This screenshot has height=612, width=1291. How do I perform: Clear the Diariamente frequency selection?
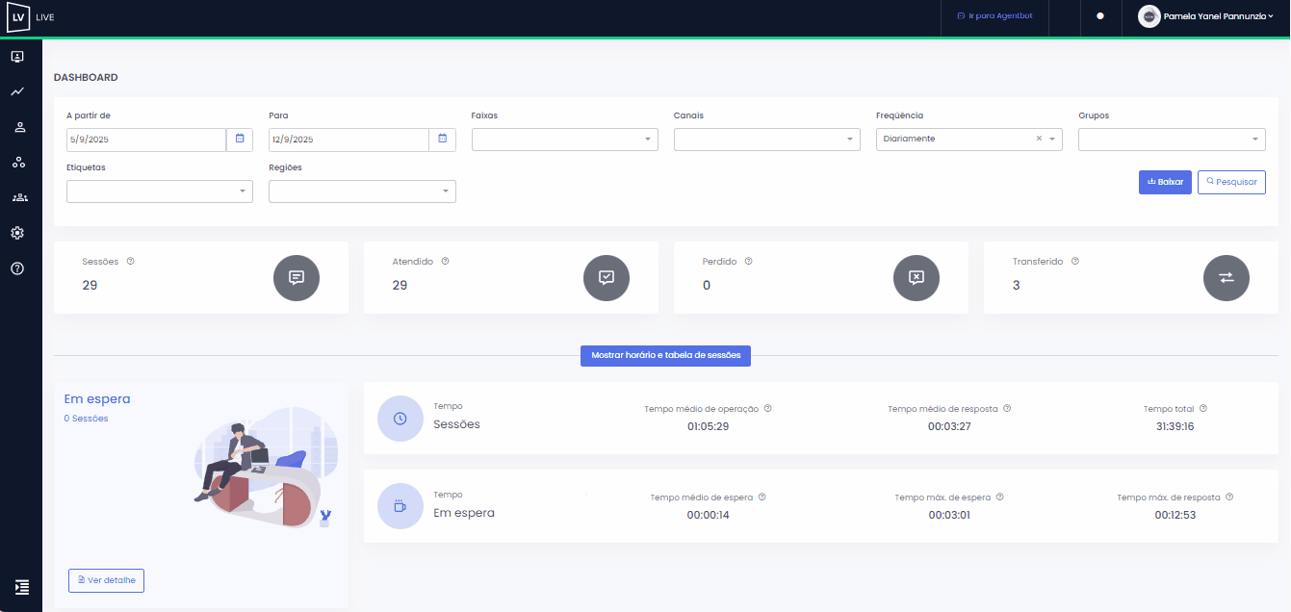tap(1039, 139)
